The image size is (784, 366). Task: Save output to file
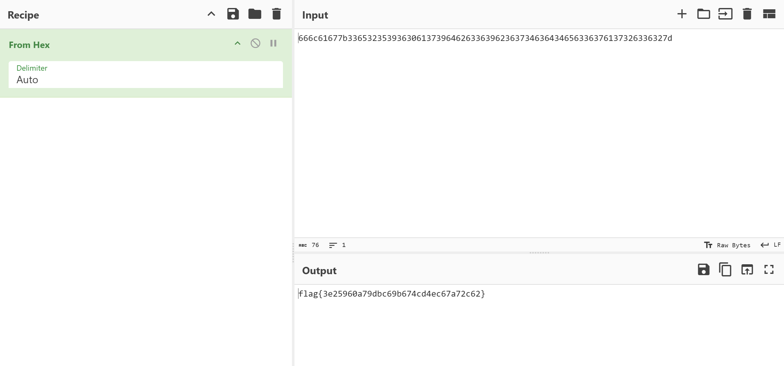[x=703, y=270]
